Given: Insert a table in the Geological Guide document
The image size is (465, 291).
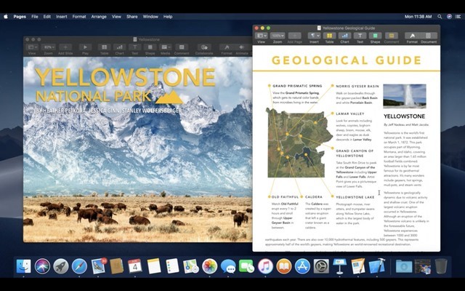Looking at the screenshot, I should 329,36.
